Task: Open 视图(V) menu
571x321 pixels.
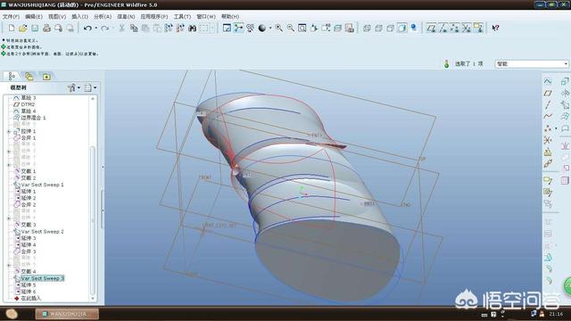Action: pyautogui.click(x=57, y=17)
